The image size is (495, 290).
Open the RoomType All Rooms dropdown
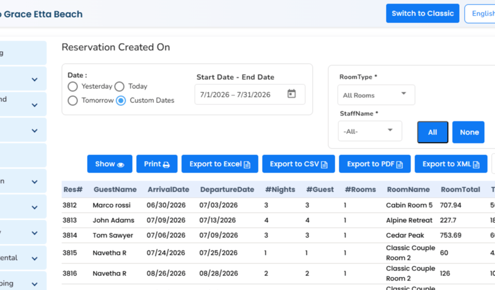point(376,95)
